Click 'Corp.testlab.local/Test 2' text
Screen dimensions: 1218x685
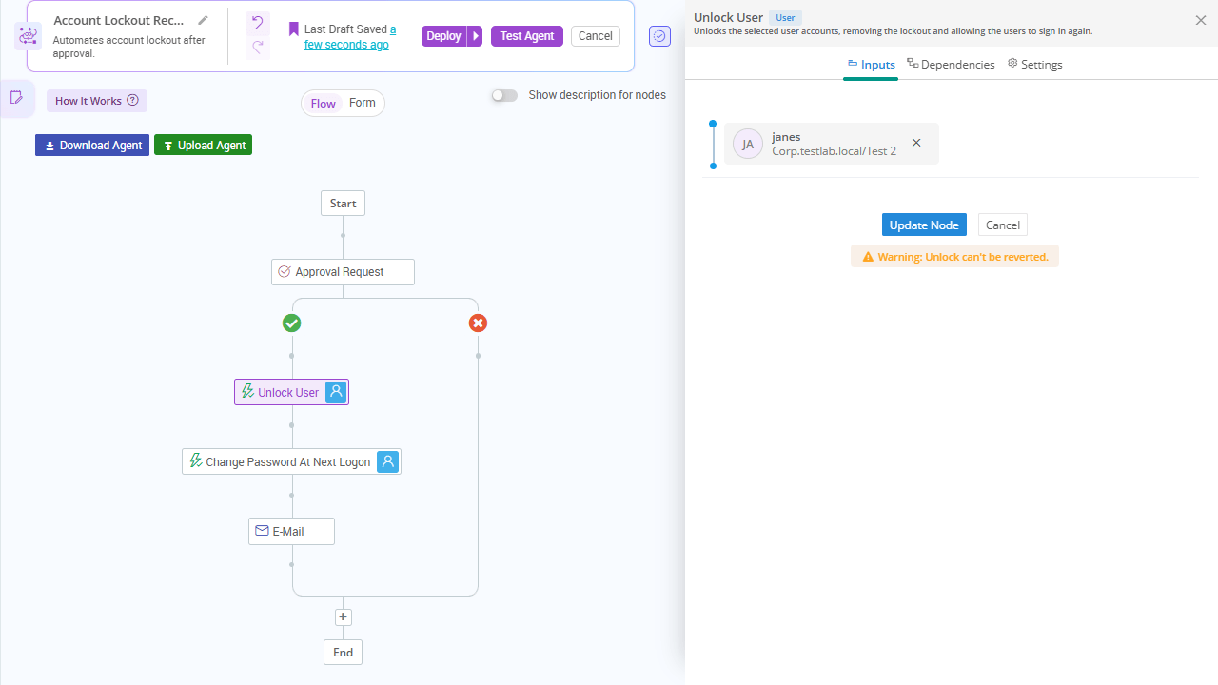pos(835,151)
